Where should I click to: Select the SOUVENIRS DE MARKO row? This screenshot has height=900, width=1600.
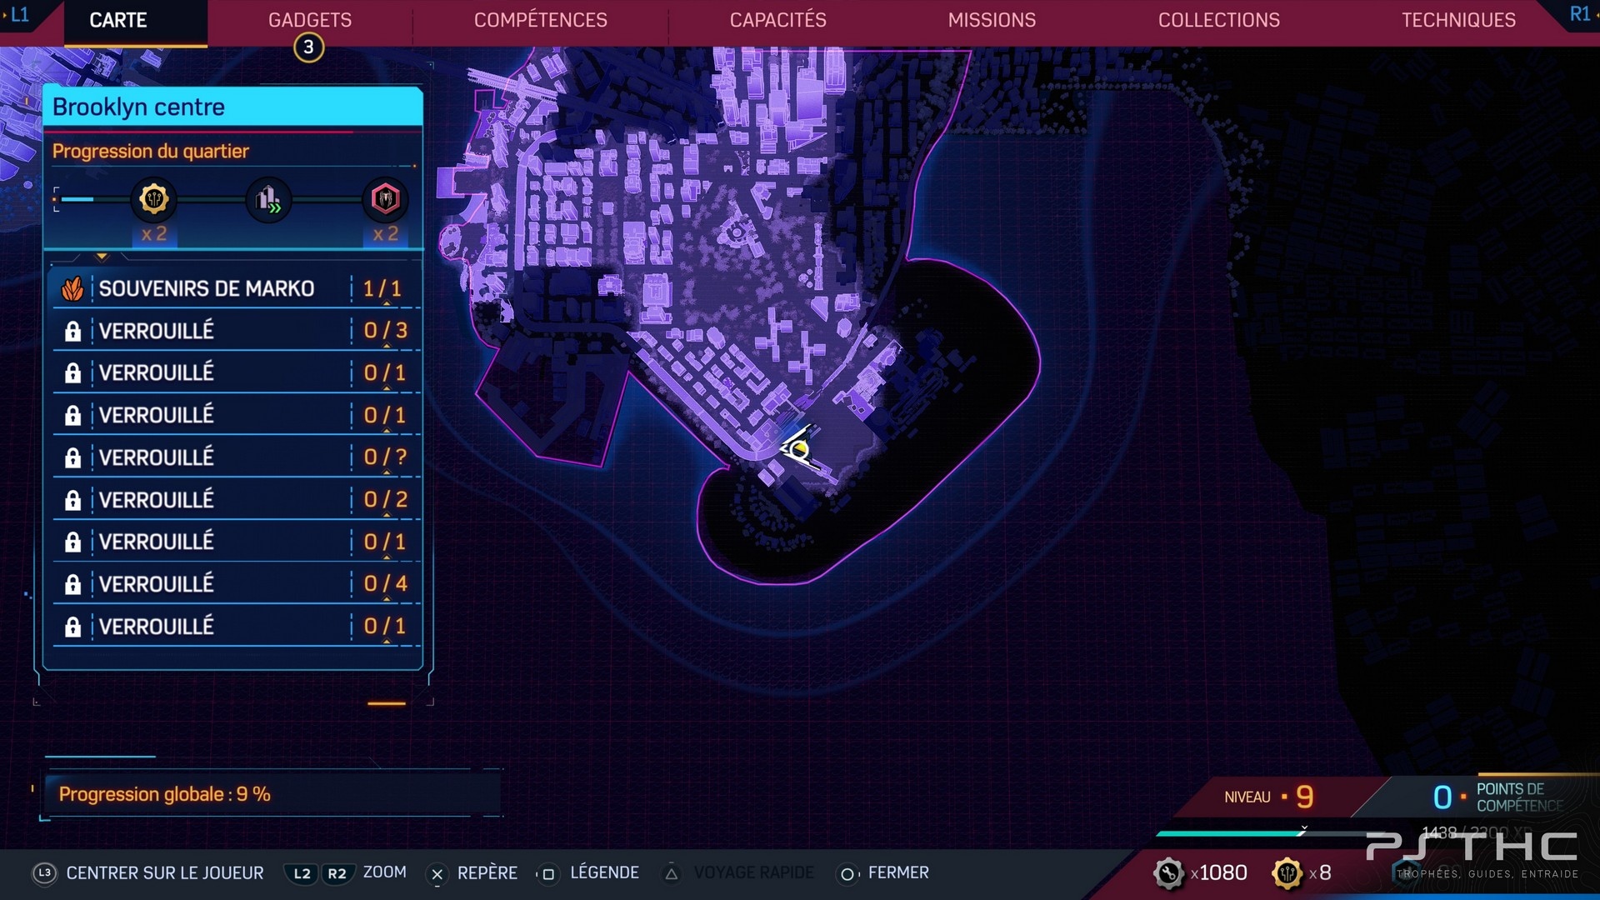pos(237,288)
